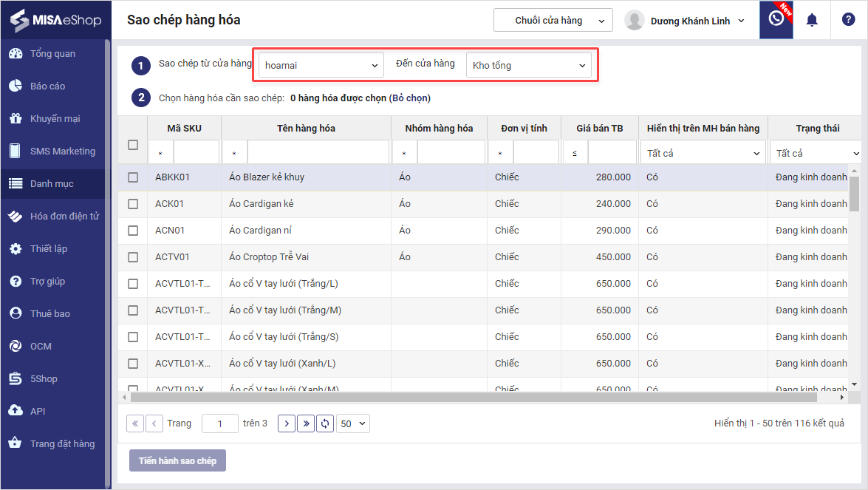Open the phone support icon in header
The height and width of the screenshot is (490, 868).
coord(776,19)
